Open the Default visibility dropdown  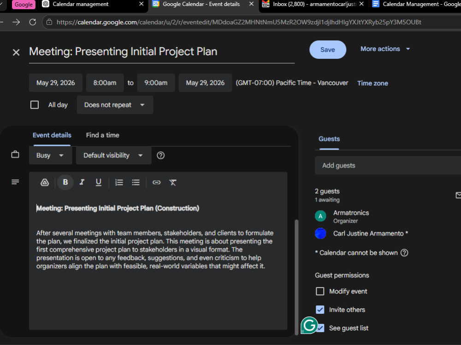[x=113, y=155]
